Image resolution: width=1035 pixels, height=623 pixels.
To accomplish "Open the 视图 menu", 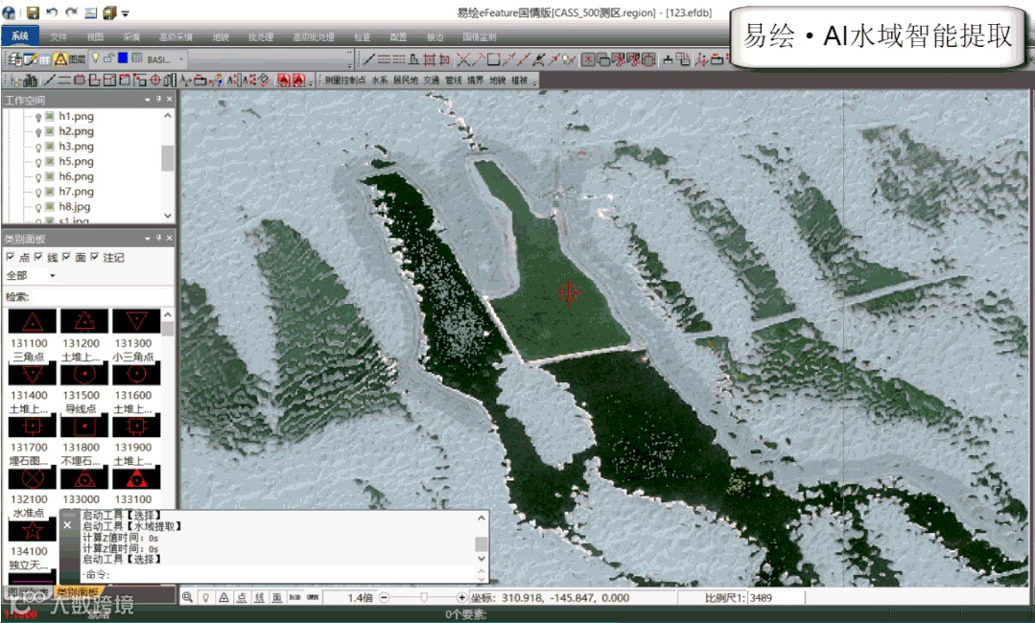I will coord(95,37).
